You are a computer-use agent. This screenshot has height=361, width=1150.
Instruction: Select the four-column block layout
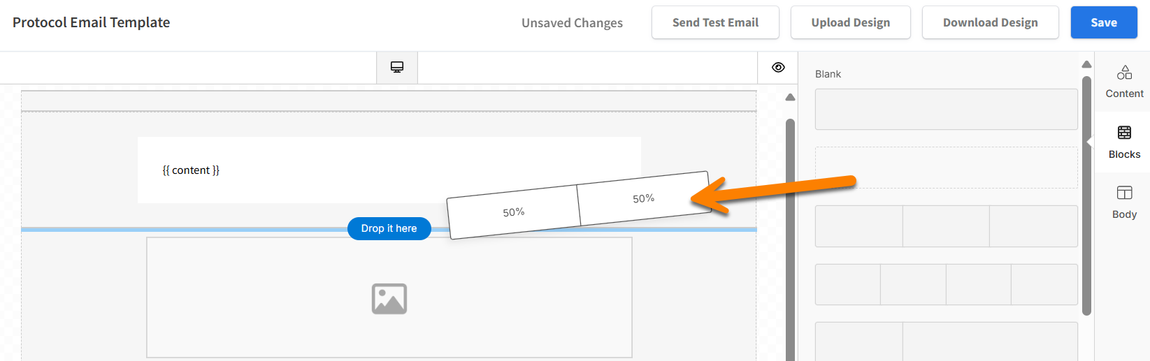point(946,284)
